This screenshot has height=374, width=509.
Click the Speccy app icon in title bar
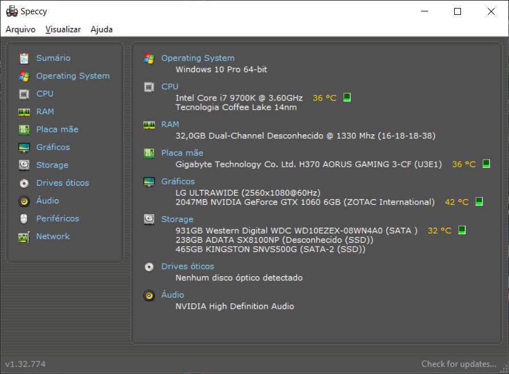pyautogui.click(x=11, y=11)
